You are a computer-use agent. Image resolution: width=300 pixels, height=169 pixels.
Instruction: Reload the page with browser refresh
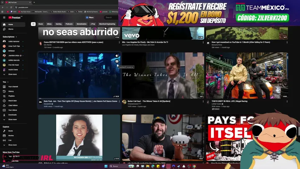point(11,7)
